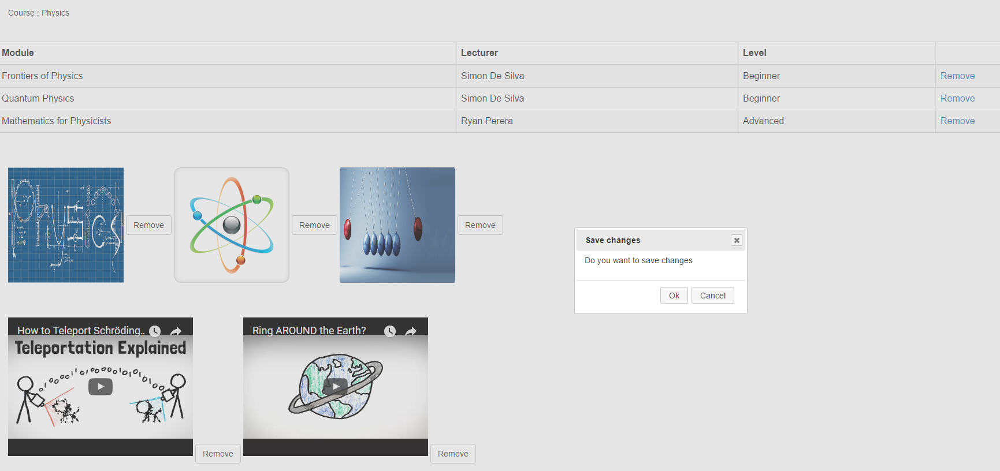The image size is (1000, 471).
Task: Click lecturer Ryan Perera cell
Action: coord(597,121)
